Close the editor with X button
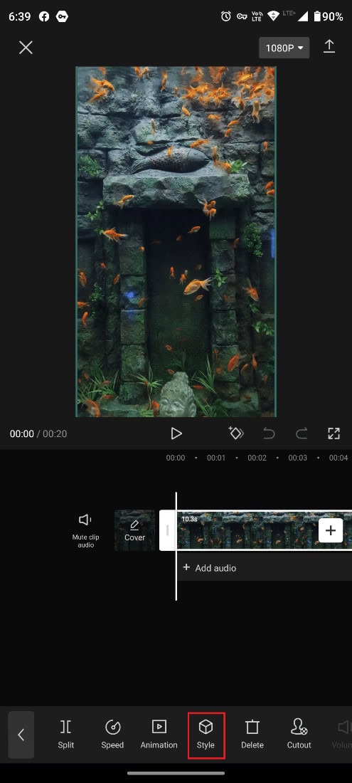This screenshot has height=783, width=352. pos(26,48)
